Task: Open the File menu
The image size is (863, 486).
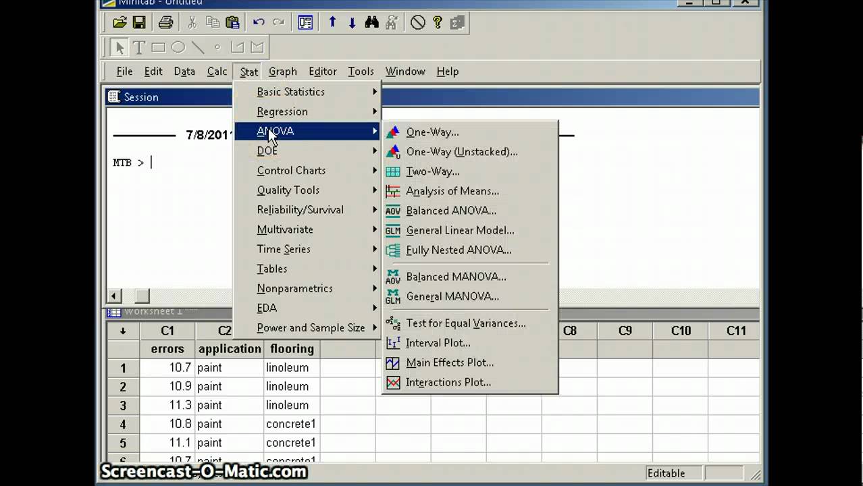Action: coord(124,72)
